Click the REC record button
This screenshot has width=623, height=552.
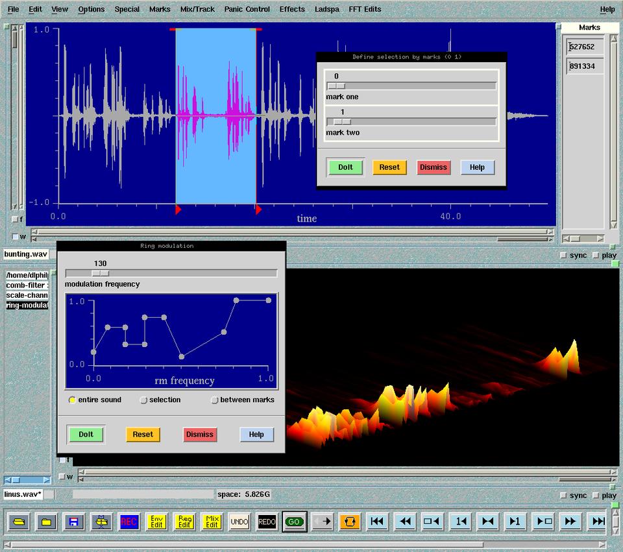(x=129, y=522)
